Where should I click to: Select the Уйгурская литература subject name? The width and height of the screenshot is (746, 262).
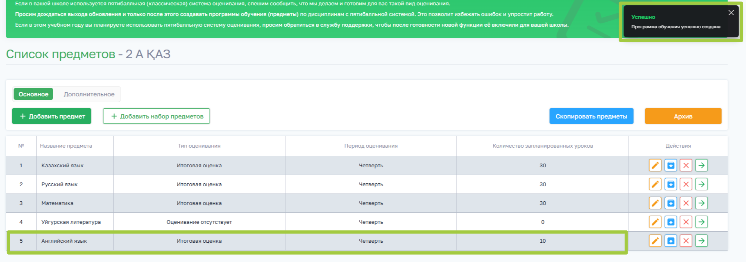pos(71,222)
